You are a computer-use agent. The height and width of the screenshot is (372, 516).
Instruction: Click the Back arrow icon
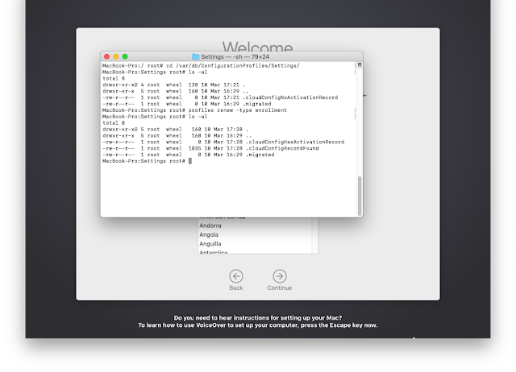(236, 276)
